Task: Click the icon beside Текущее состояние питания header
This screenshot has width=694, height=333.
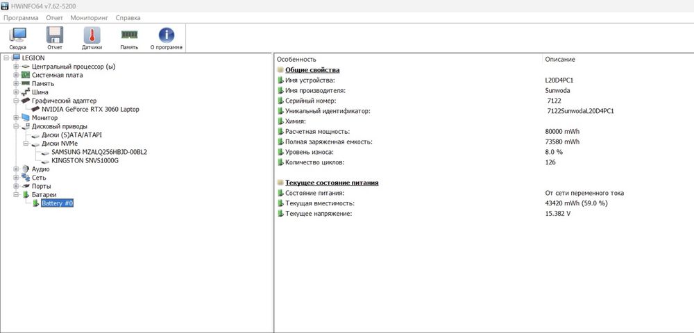Action: 280,182
